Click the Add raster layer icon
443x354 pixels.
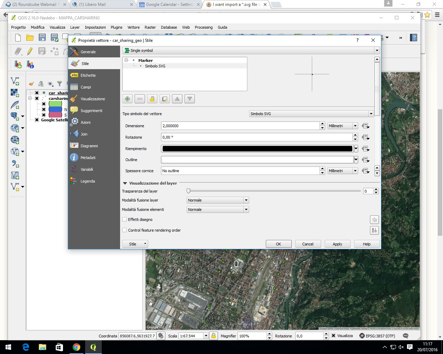click(15, 93)
